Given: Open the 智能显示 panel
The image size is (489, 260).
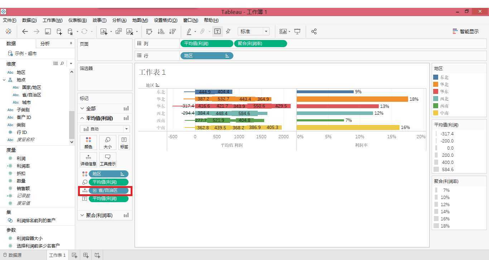Looking at the screenshot, I should pos(465,31).
